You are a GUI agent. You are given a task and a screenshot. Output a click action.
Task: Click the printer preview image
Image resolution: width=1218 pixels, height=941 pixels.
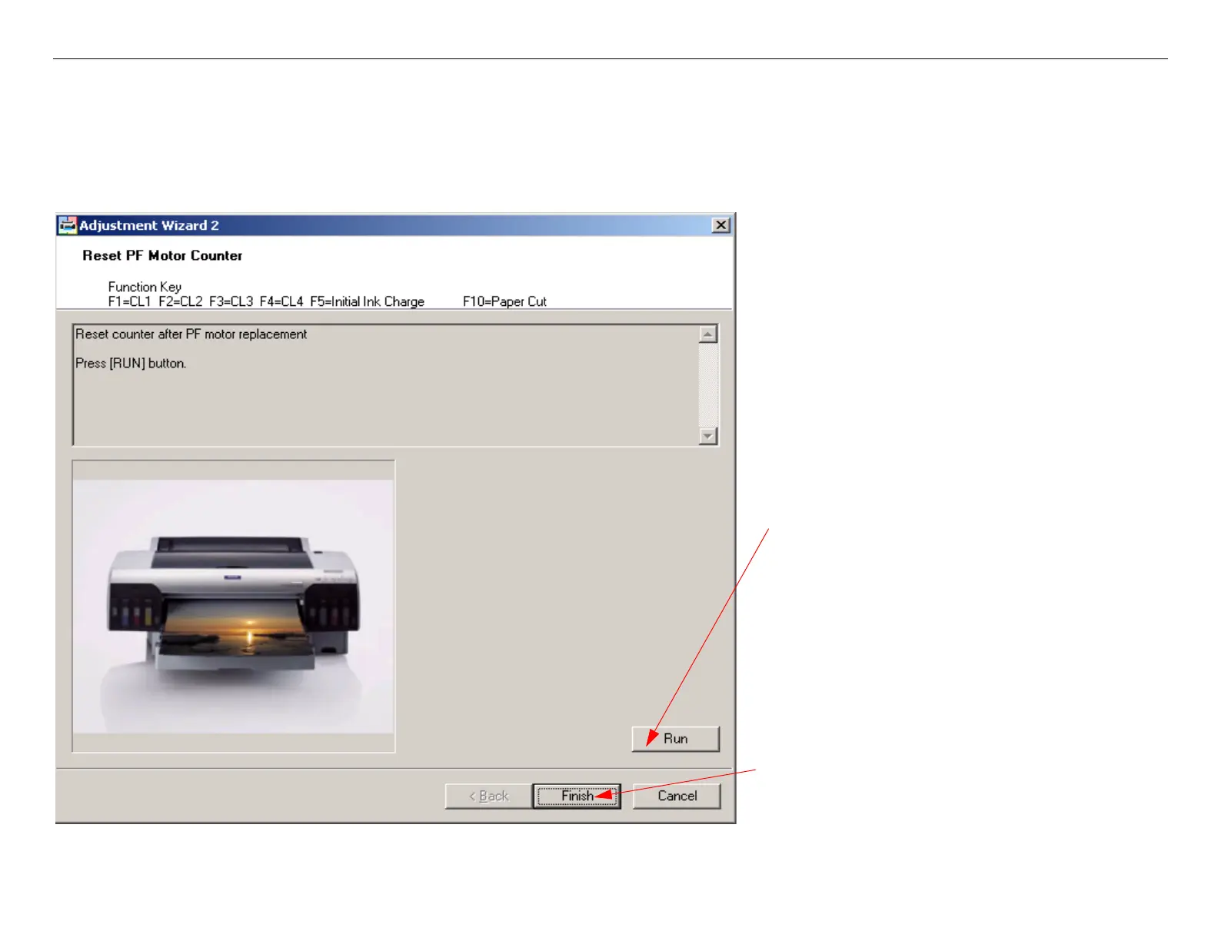point(234,607)
